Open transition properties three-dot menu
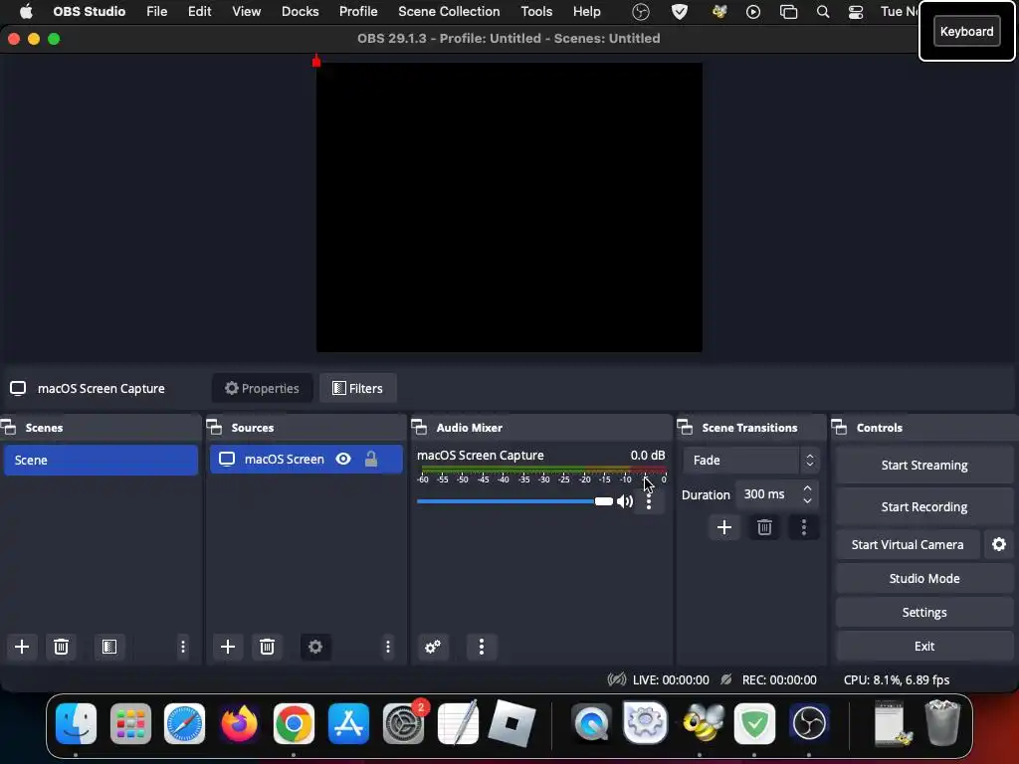This screenshot has width=1019, height=764. tap(804, 527)
